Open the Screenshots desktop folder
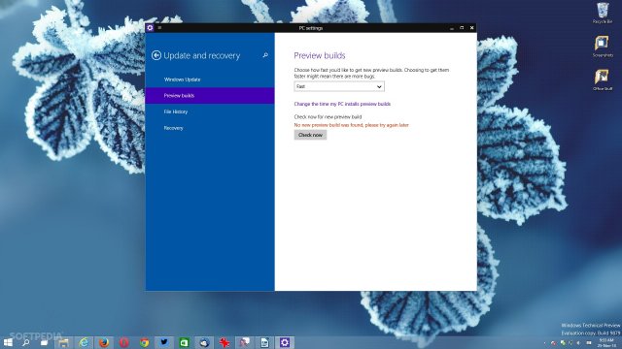 point(603,47)
